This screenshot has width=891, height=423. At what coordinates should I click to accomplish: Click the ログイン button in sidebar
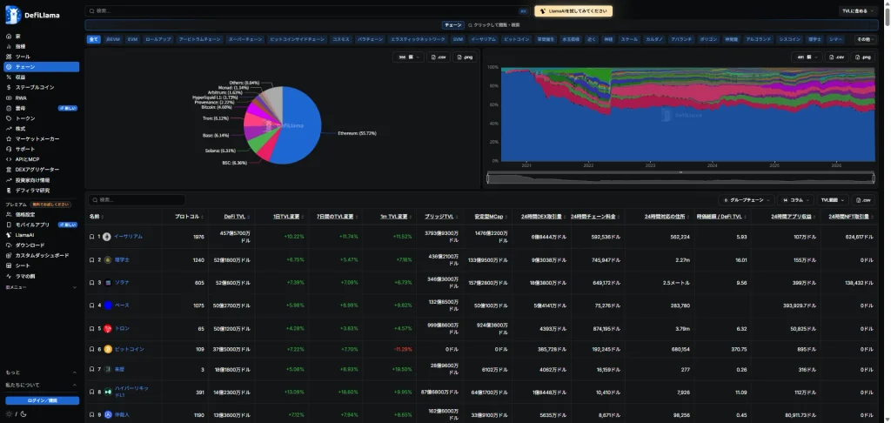[42, 401]
